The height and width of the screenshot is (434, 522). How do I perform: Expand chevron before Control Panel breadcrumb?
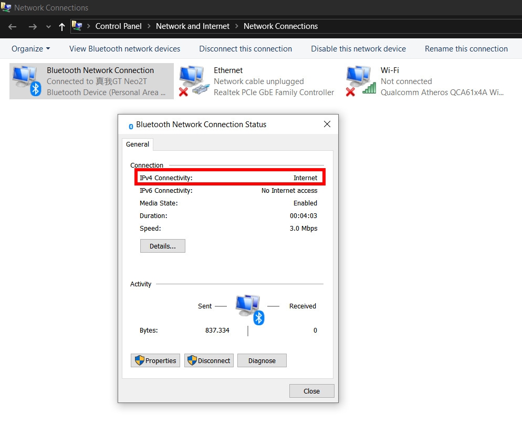tap(89, 26)
